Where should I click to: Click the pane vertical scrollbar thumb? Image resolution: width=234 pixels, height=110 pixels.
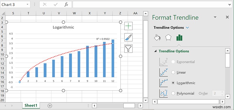(228, 61)
